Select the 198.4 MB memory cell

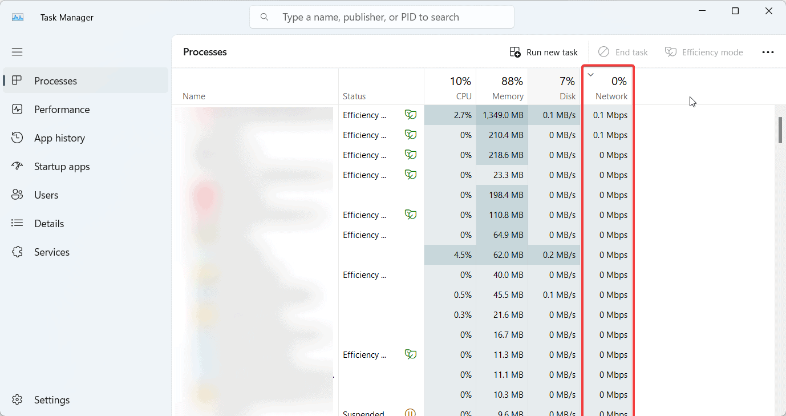click(502, 195)
